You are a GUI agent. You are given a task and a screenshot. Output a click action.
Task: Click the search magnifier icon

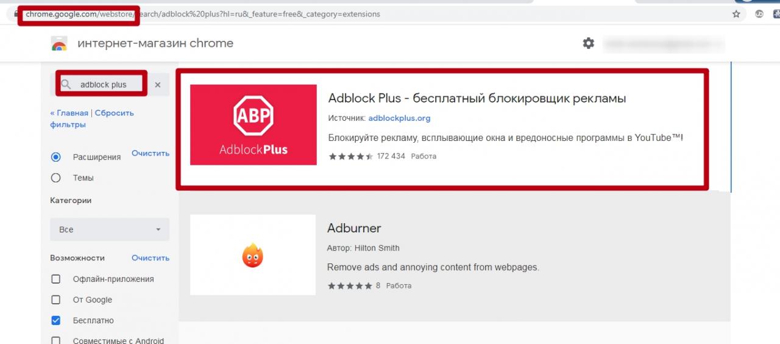coord(66,84)
